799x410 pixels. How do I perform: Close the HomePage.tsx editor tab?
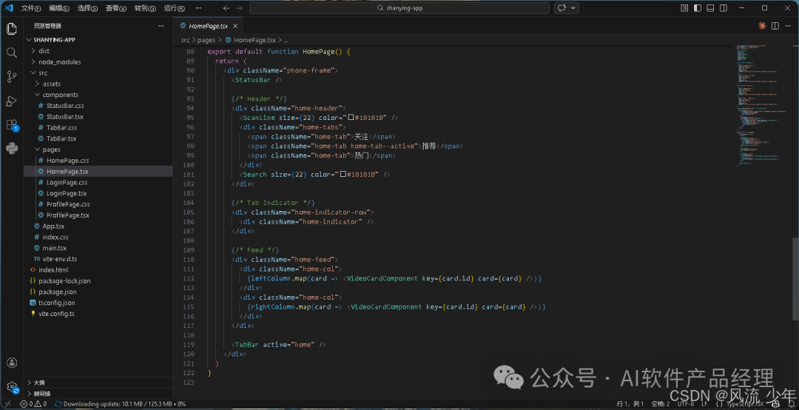(x=235, y=26)
